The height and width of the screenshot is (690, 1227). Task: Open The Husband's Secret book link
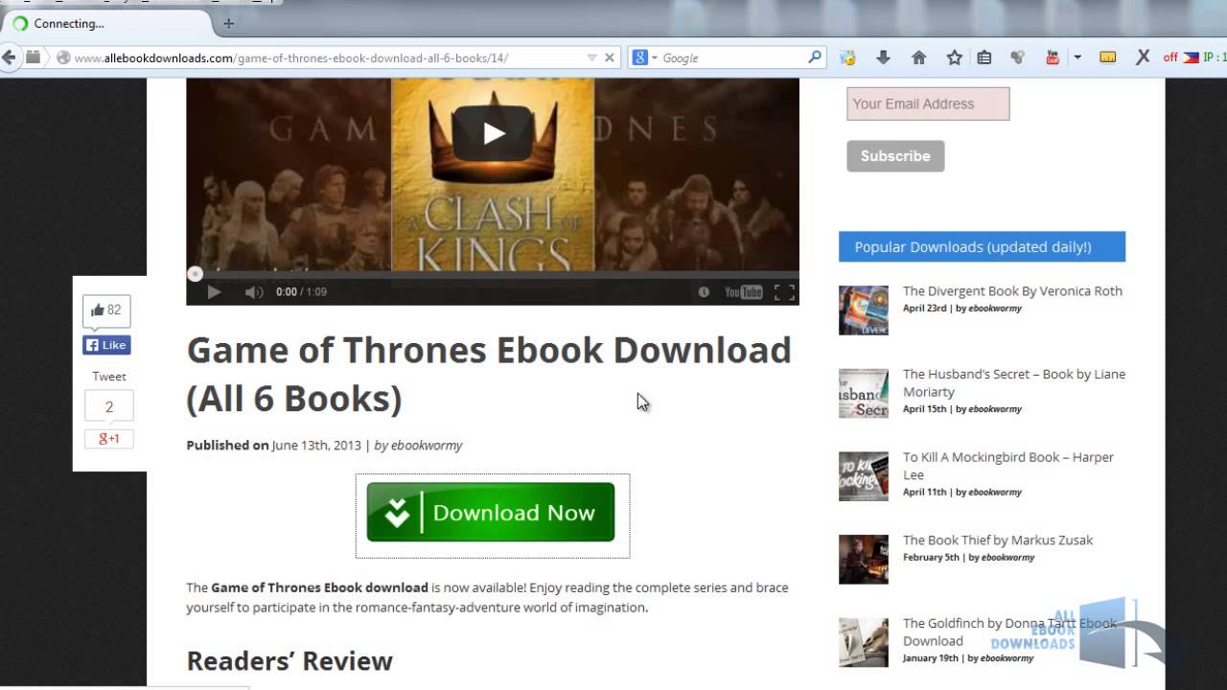pyautogui.click(x=1014, y=382)
